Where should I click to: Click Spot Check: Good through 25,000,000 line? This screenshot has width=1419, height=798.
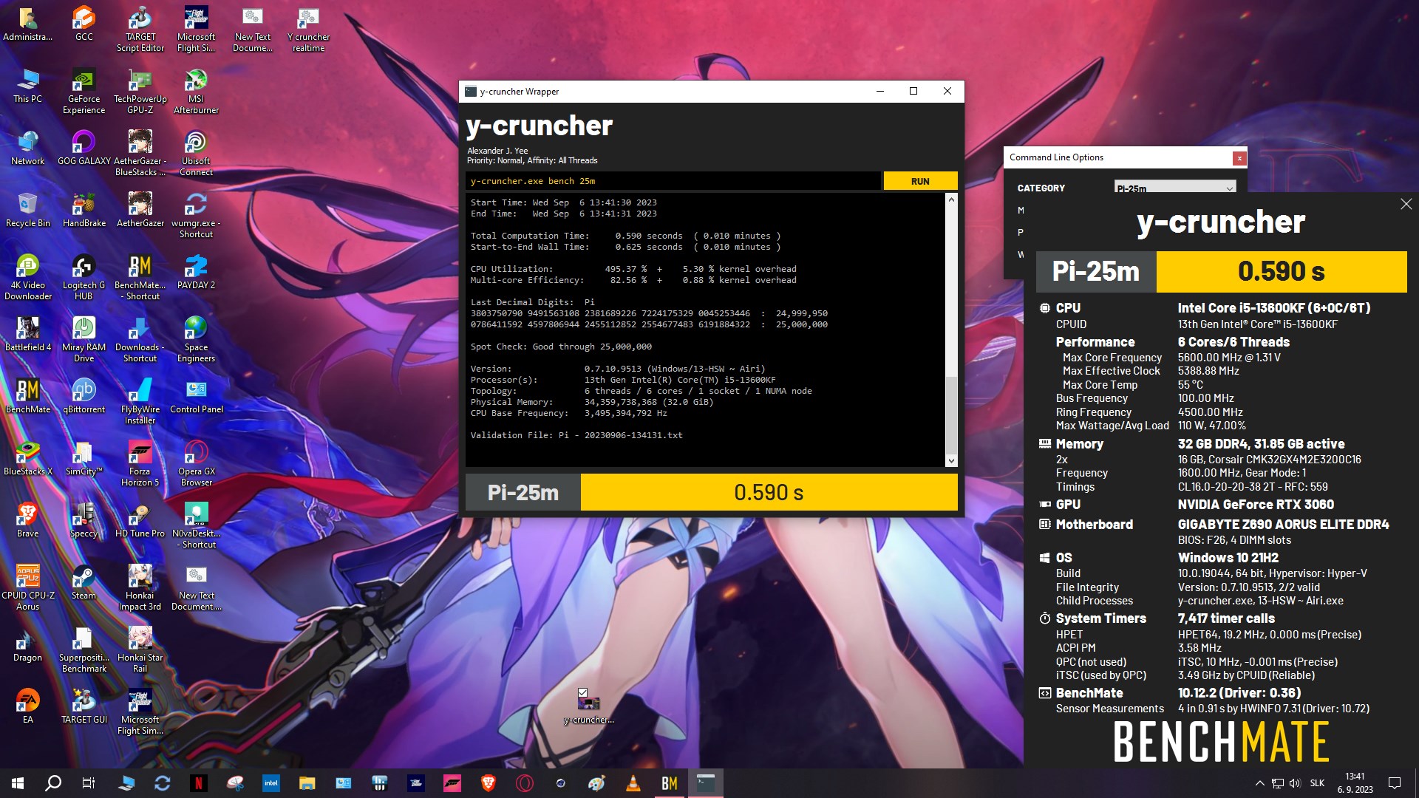click(561, 347)
